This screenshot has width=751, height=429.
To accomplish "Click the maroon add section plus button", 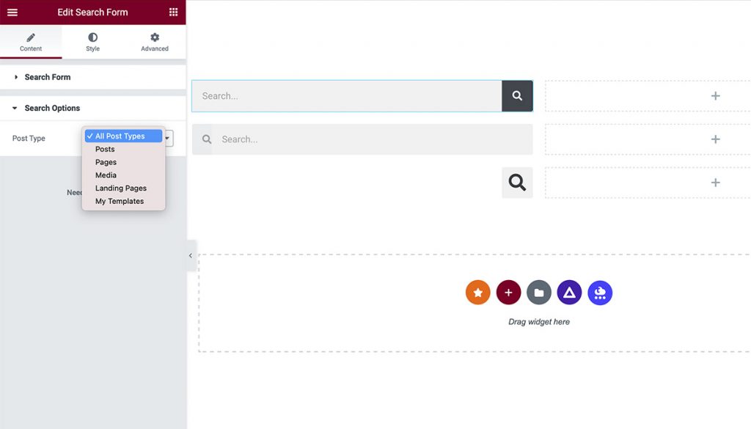I will pyautogui.click(x=508, y=293).
